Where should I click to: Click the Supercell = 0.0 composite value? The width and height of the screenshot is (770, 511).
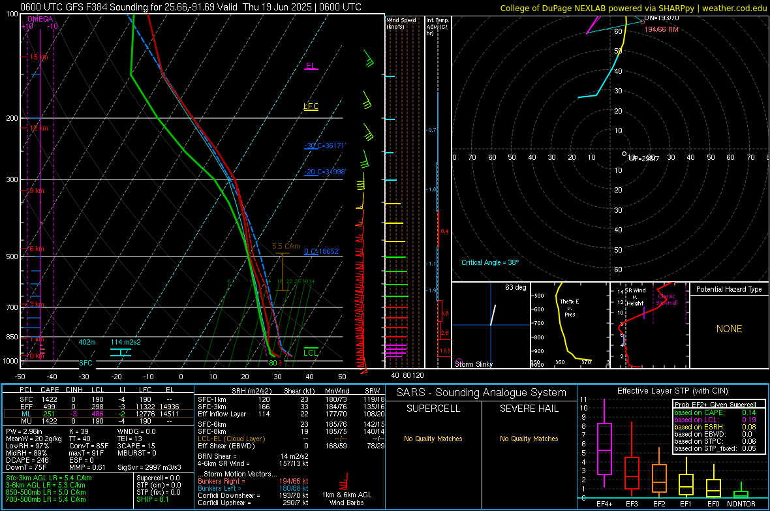pos(158,478)
